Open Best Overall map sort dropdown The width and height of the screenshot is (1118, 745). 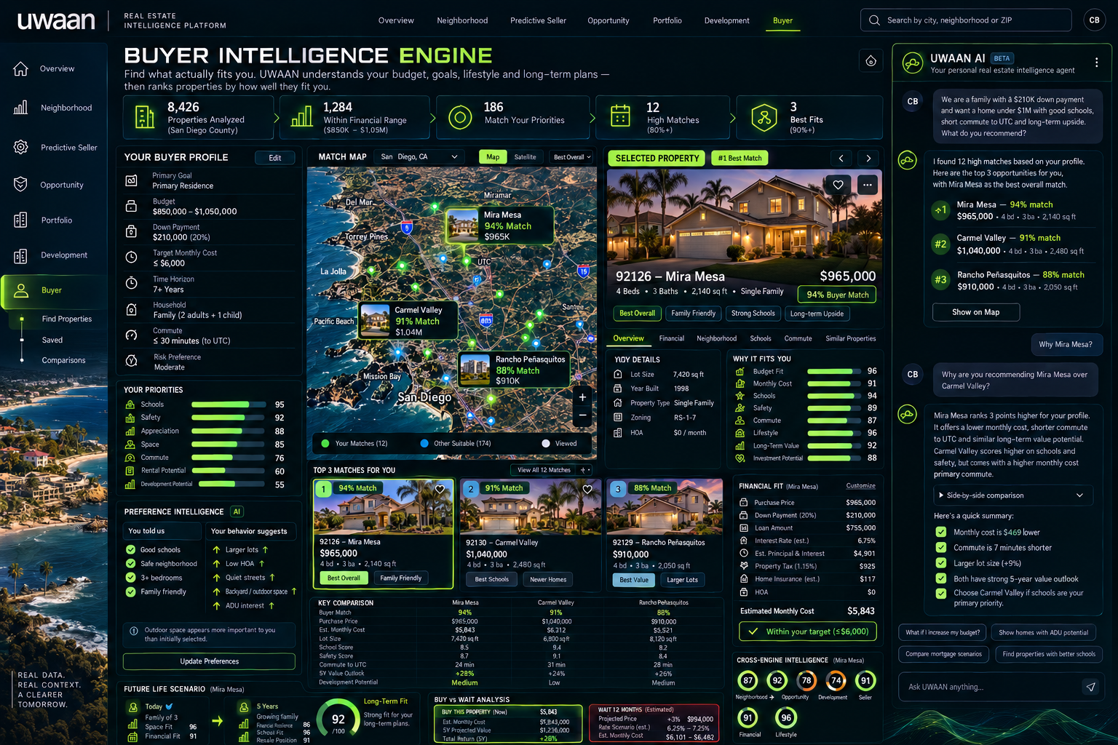[x=572, y=157]
